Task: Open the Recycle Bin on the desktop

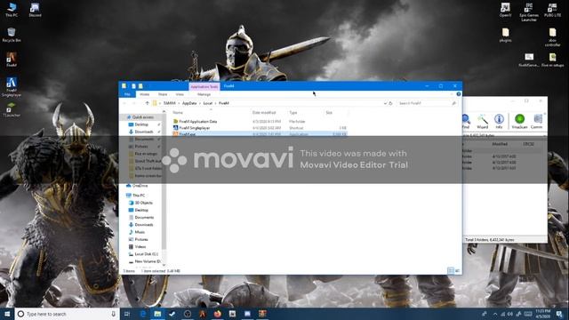Action: coord(12,35)
